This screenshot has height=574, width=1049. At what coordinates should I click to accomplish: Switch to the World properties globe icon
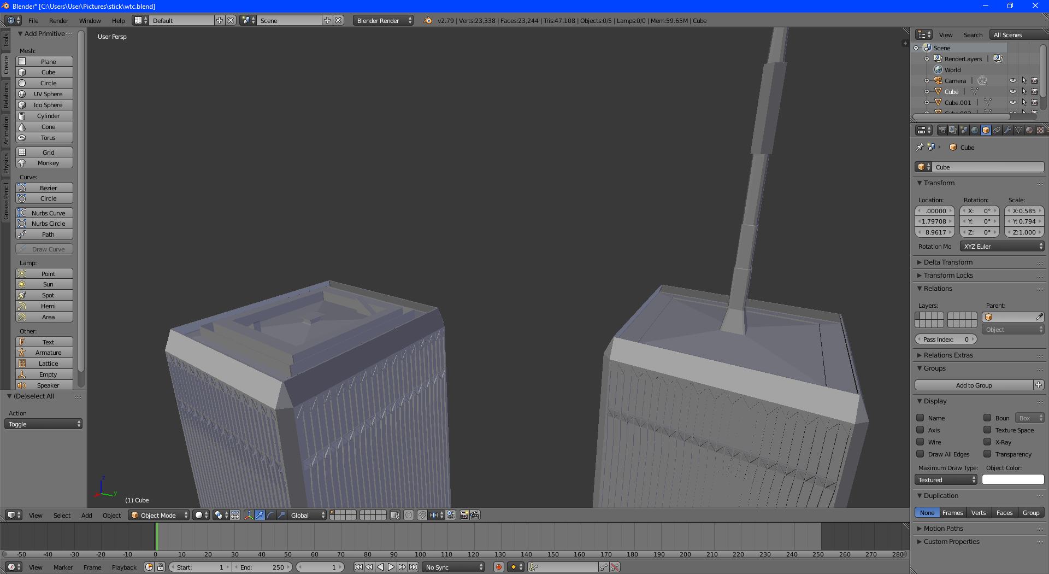[x=975, y=130]
